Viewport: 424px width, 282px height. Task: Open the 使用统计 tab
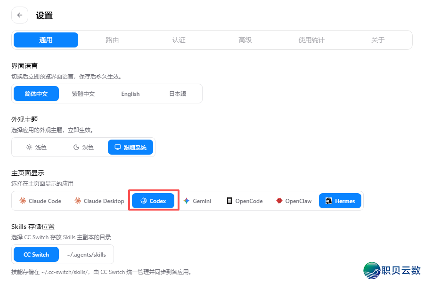tap(311, 40)
